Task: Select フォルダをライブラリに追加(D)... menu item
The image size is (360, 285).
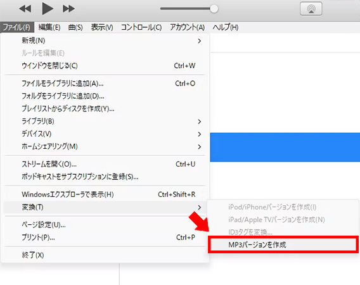Action: pyautogui.click(x=105, y=96)
